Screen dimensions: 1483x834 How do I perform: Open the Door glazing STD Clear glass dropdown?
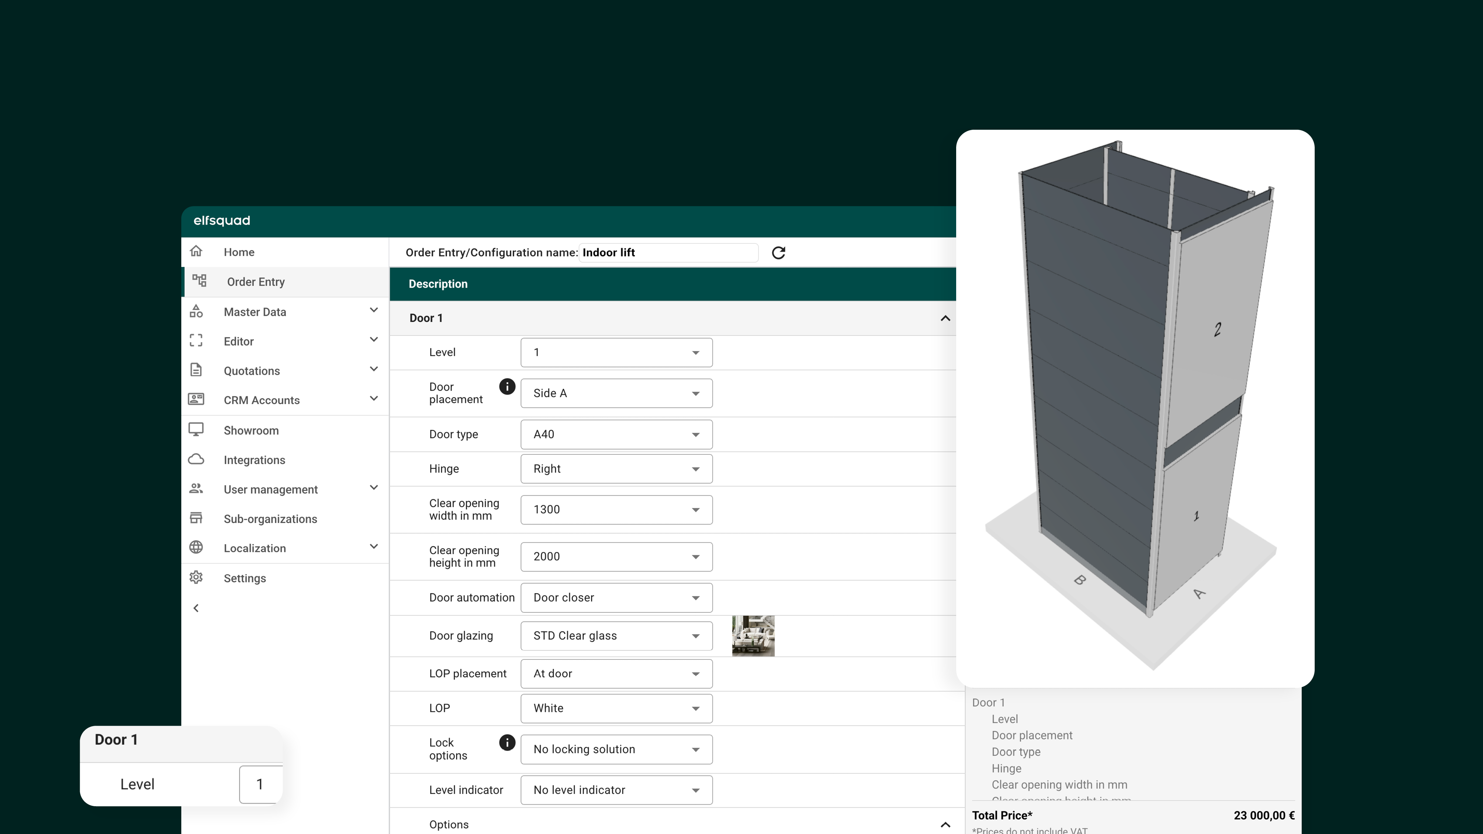pos(616,635)
